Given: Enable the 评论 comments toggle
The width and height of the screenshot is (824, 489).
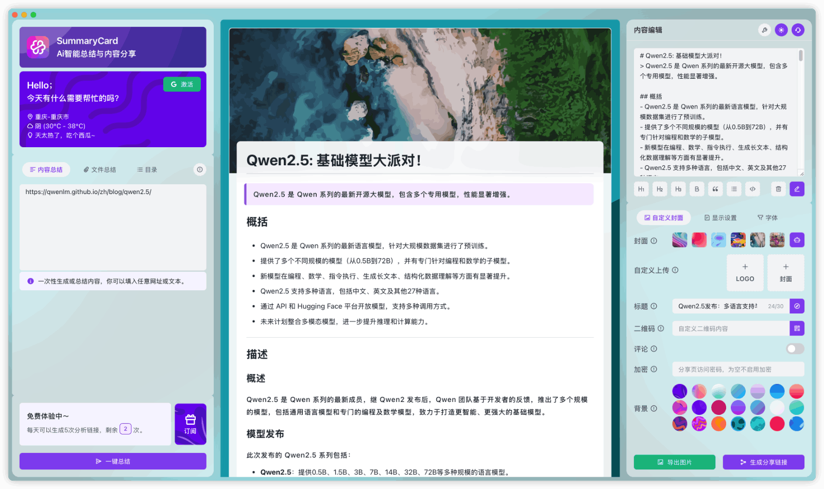Looking at the screenshot, I should coord(795,348).
